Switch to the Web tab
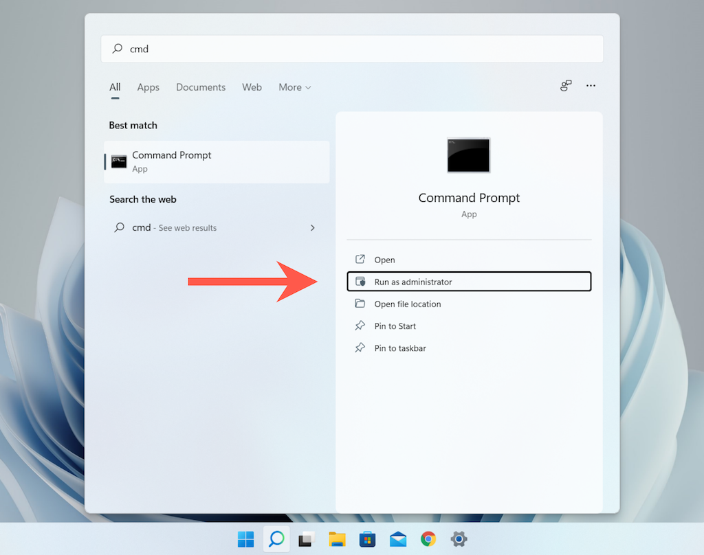This screenshot has height=555, width=704. [x=252, y=87]
